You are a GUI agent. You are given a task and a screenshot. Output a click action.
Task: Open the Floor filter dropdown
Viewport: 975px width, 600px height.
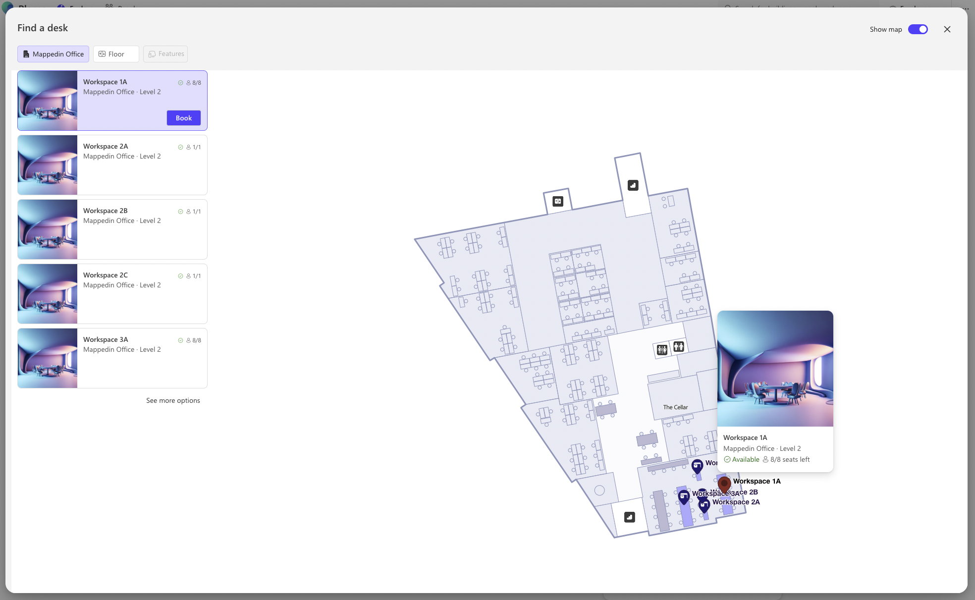point(116,54)
